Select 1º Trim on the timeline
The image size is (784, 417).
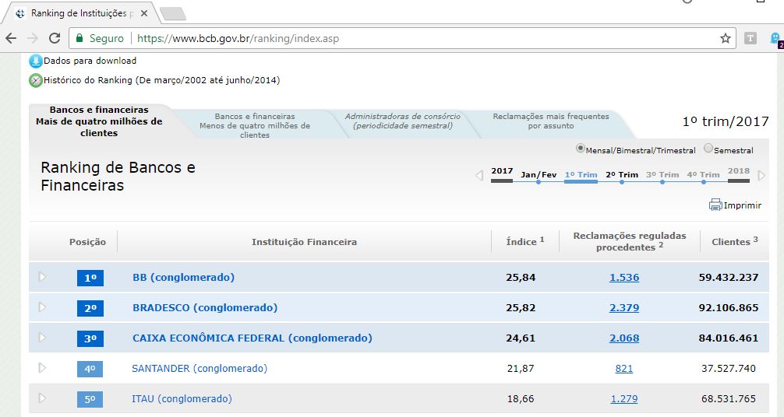(581, 175)
